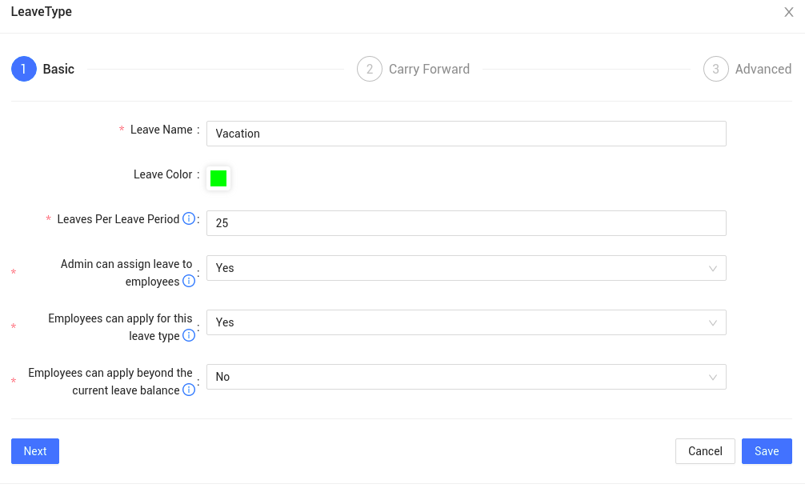
Task: Open the apply beyond current leave balance dropdown
Action: [466, 377]
